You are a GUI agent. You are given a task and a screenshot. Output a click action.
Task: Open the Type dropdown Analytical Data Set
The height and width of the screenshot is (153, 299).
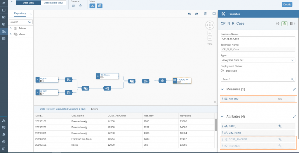pyautogui.click(x=258, y=60)
